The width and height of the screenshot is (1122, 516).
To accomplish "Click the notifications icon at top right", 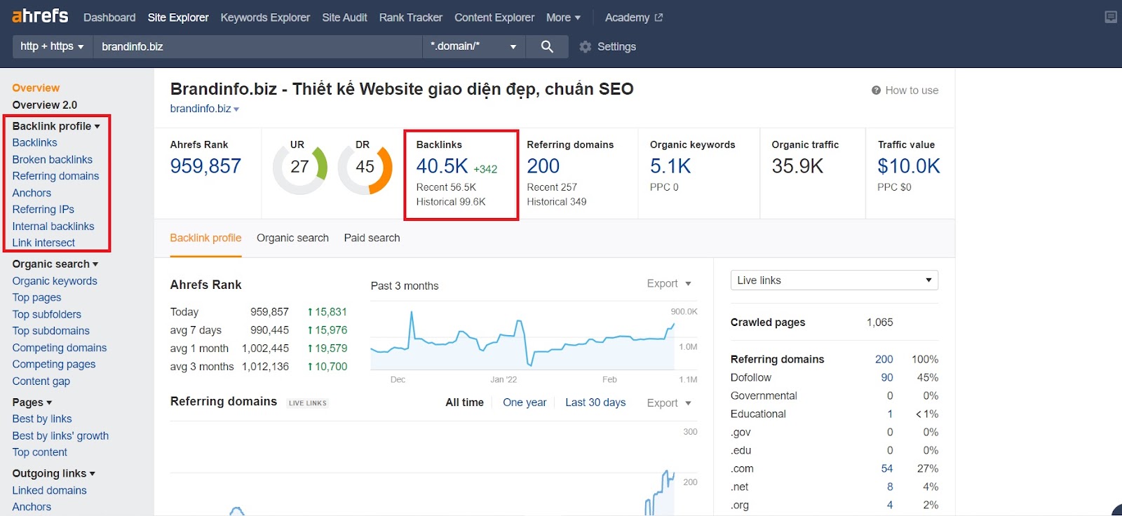I will pyautogui.click(x=1111, y=17).
